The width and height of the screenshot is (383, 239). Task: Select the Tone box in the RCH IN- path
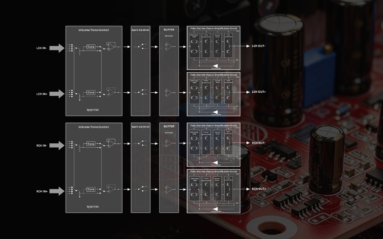[x=90, y=144]
